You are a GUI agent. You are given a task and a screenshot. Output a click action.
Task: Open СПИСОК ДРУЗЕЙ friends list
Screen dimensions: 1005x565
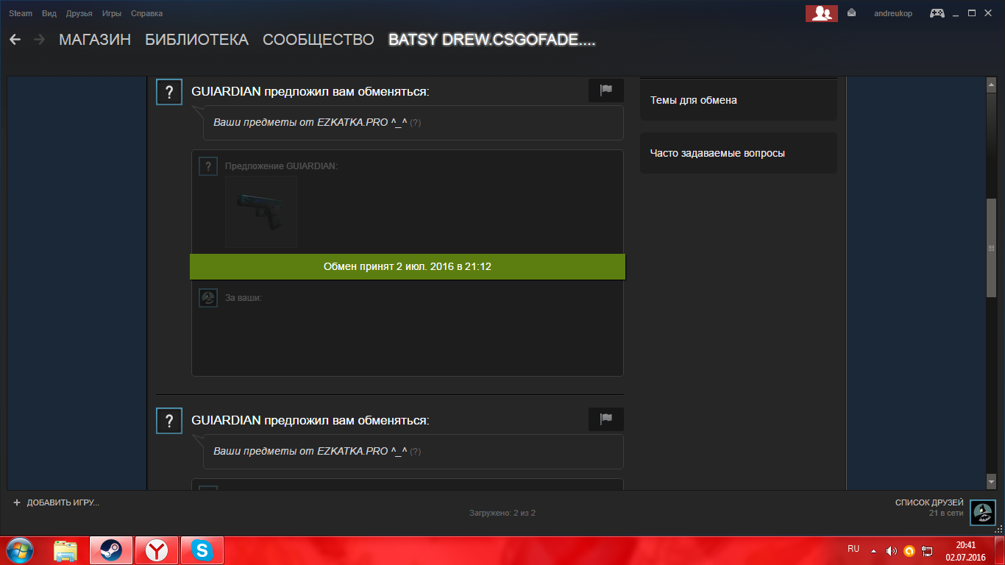[929, 502]
